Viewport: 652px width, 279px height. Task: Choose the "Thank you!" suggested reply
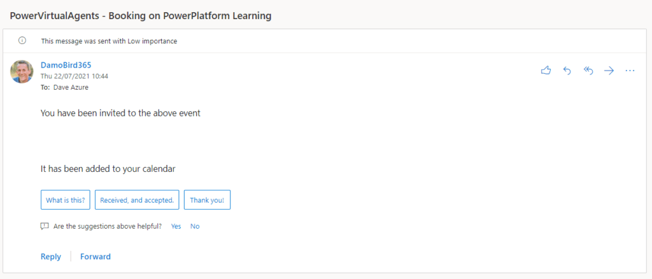coord(207,200)
